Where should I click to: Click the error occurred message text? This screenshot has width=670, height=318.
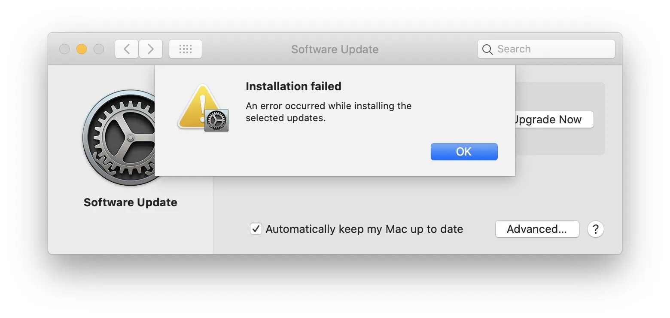tap(329, 112)
